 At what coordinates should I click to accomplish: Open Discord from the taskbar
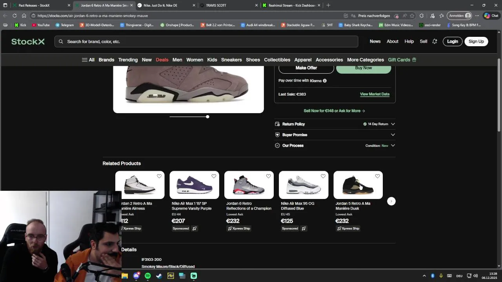point(136,276)
